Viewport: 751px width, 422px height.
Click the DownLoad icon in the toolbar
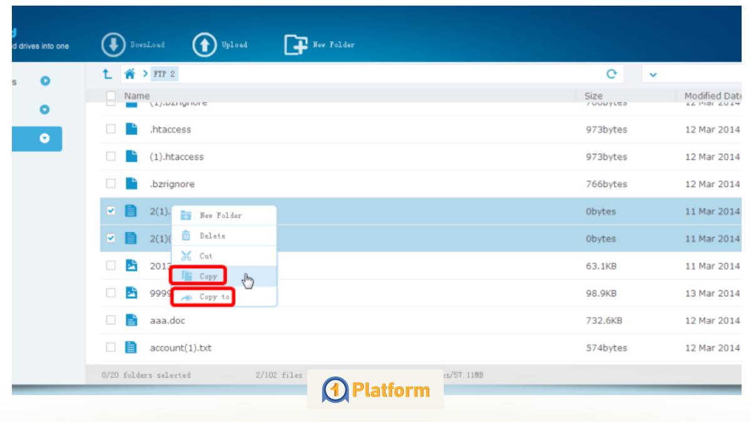tap(113, 44)
